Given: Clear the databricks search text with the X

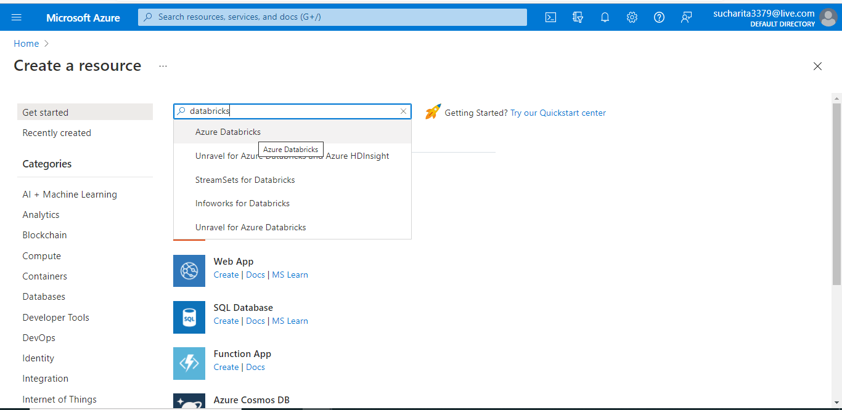Looking at the screenshot, I should (404, 111).
